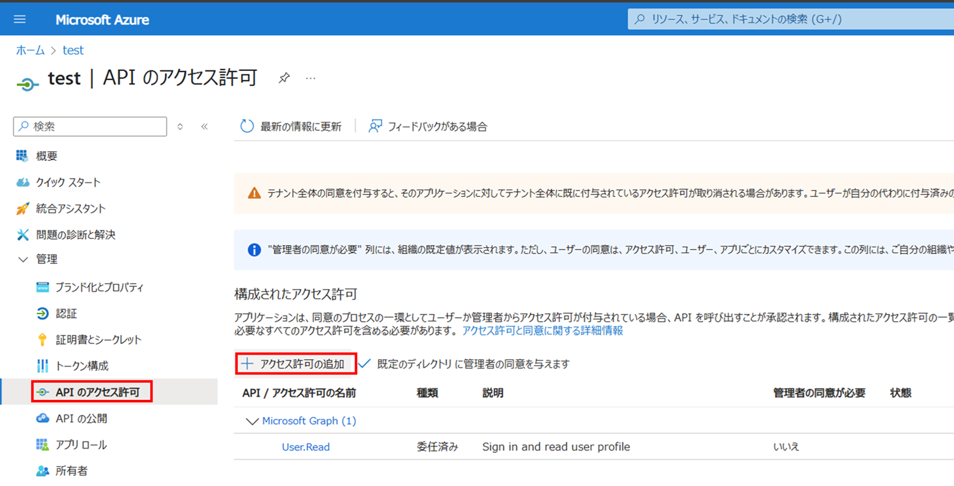The width and height of the screenshot is (954, 486).
Task: Click the app registration icon beside title
Action: tap(28, 84)
